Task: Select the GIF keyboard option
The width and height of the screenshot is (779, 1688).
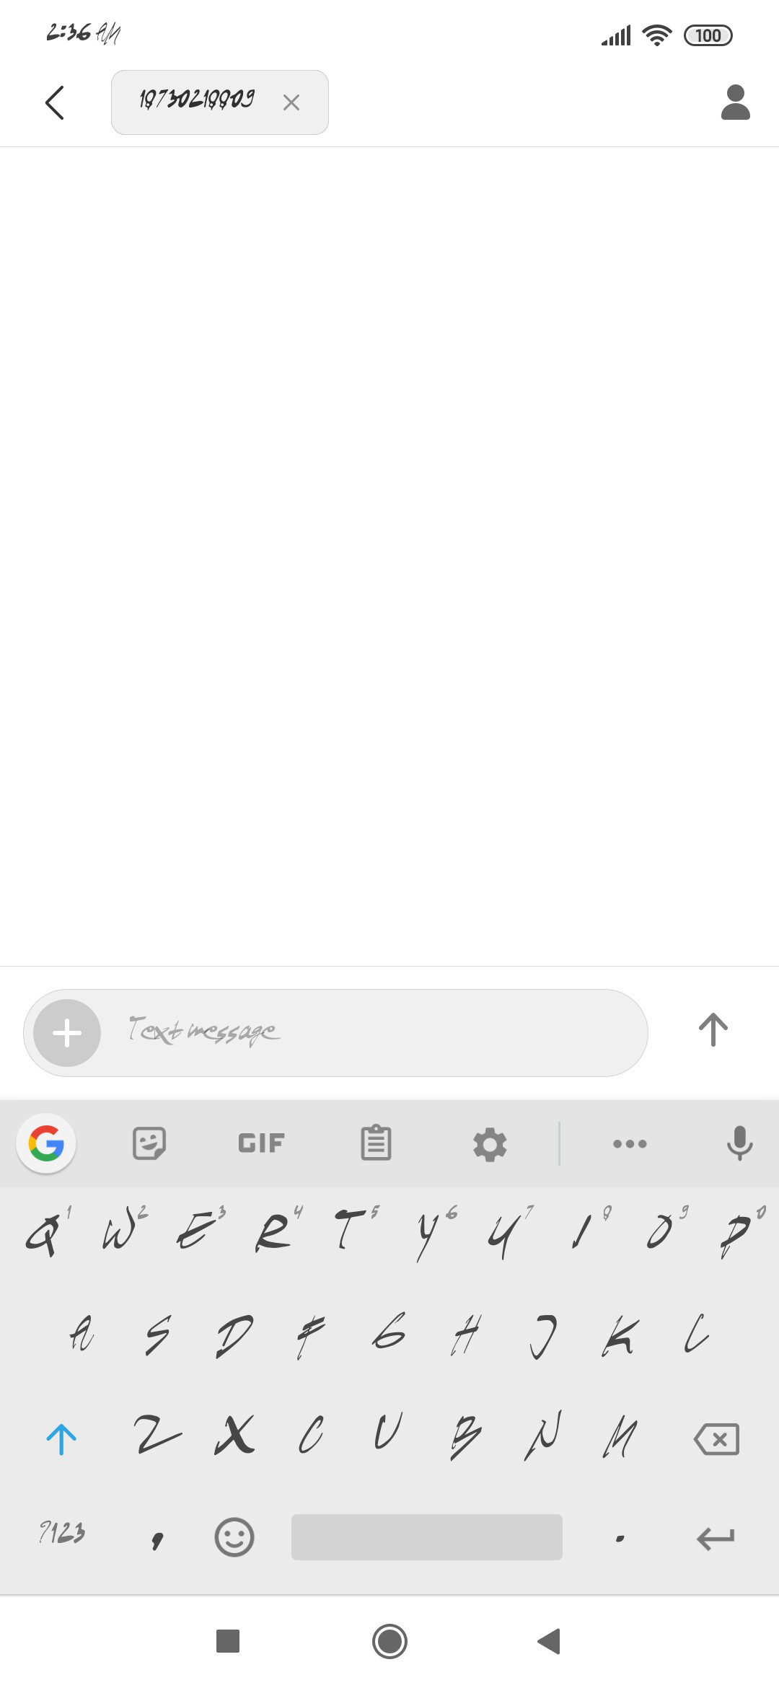Action: coord(261,1143)
